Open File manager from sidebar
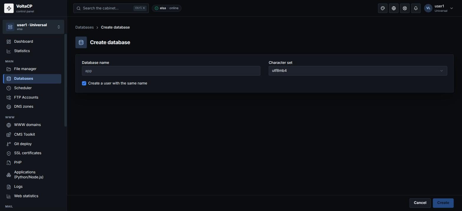This screenshot has height=211, width=462. point(32,69)
